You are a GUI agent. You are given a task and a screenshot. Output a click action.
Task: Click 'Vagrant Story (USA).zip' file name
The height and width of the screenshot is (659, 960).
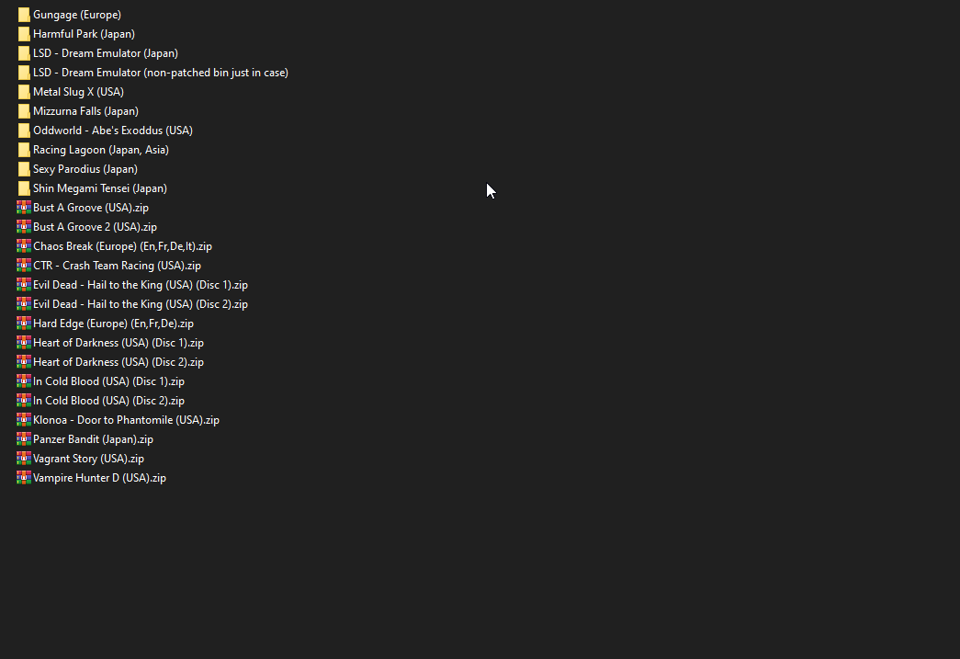[89, 458]
